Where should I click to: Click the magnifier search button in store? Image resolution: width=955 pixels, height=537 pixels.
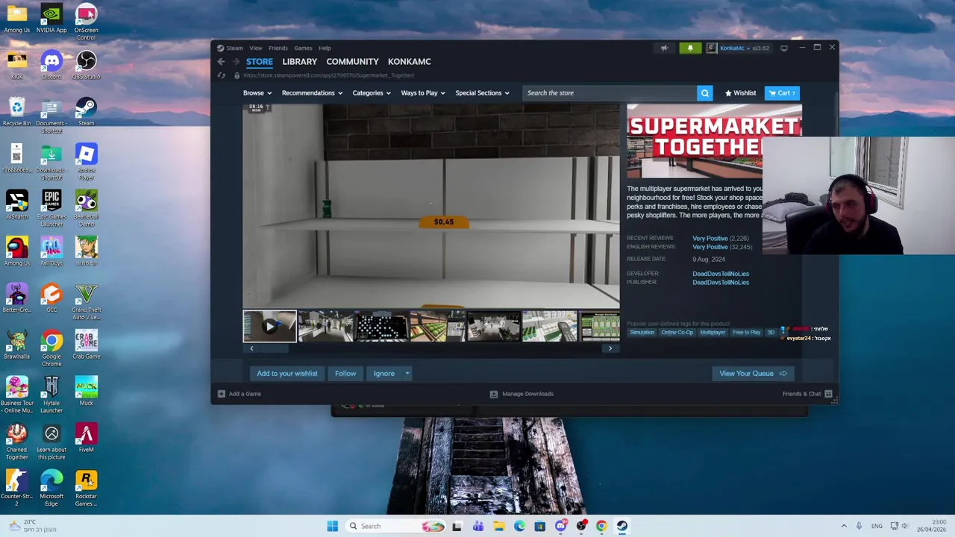[704, 93]
